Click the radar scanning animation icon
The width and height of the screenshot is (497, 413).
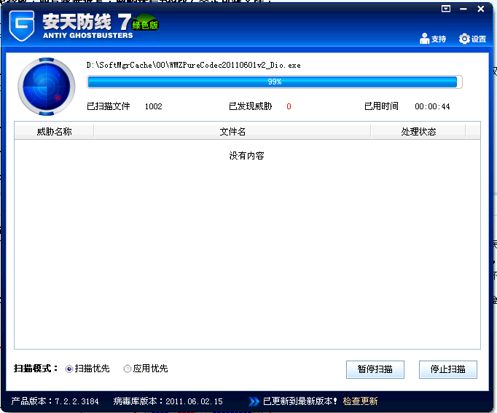coord(47,86)
